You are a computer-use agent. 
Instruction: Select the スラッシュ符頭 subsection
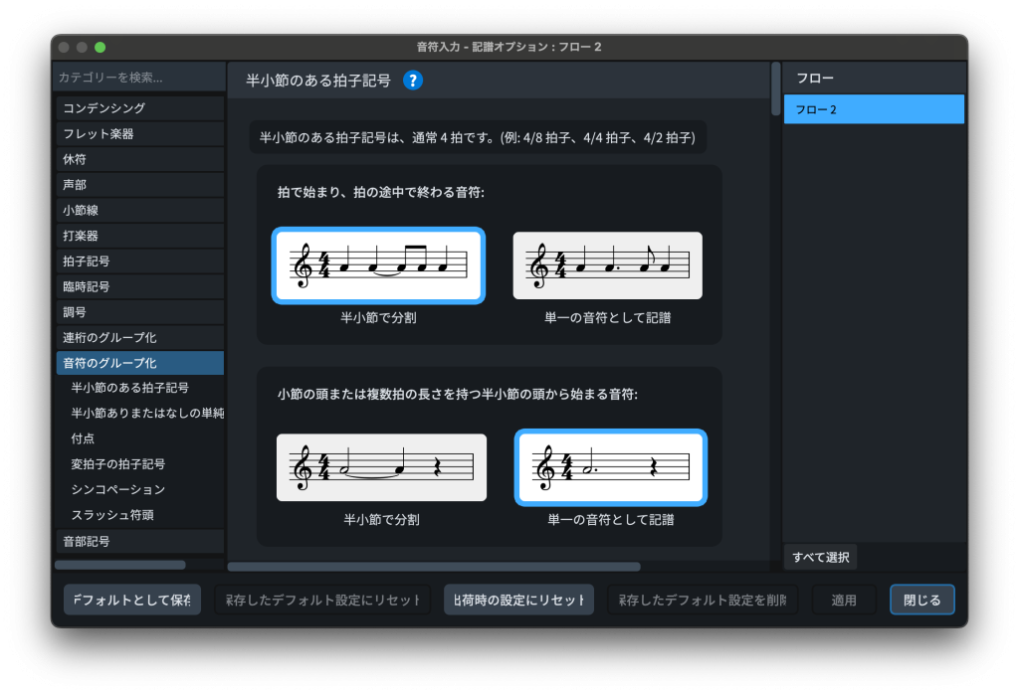click(x=112, y=515)
